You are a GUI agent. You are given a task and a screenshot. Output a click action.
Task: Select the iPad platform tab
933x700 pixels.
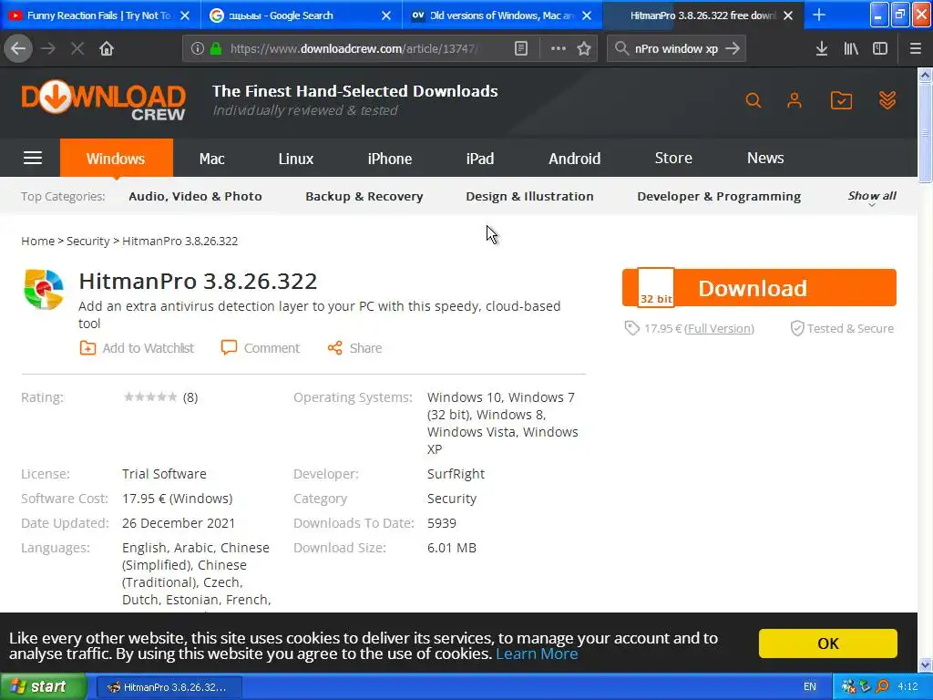[480, 159]
